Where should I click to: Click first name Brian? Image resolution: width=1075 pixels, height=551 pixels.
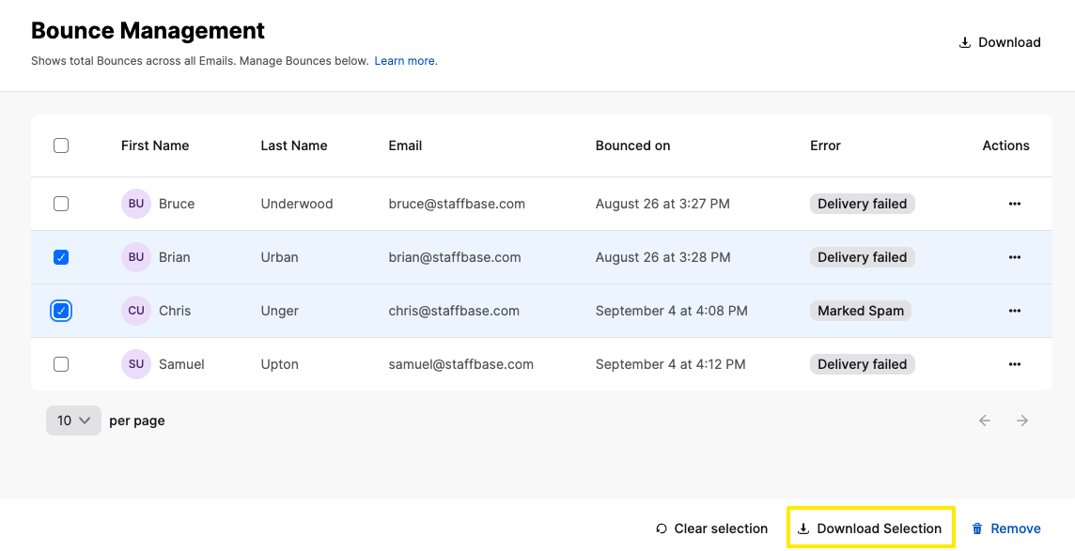point(175,257)
